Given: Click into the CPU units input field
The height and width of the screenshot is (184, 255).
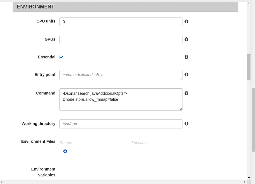Looking at the screenshot, I should tap(121, 22).
